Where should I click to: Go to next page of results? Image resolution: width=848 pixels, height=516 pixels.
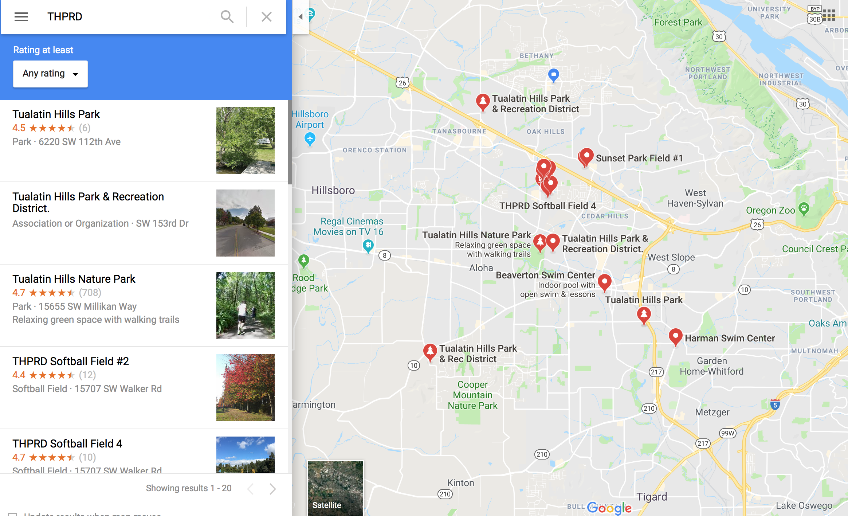[272, 489]
